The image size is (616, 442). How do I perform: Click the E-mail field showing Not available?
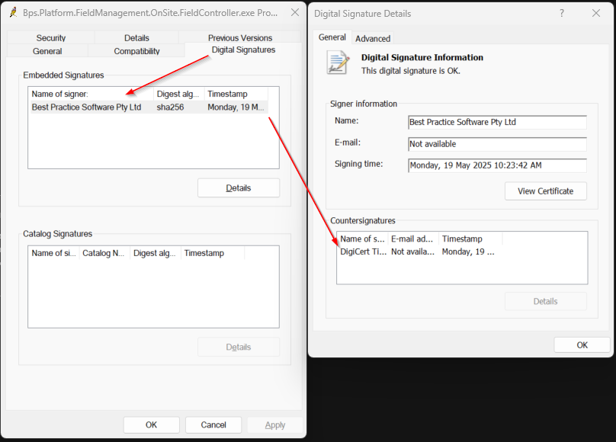coord(497,144)
